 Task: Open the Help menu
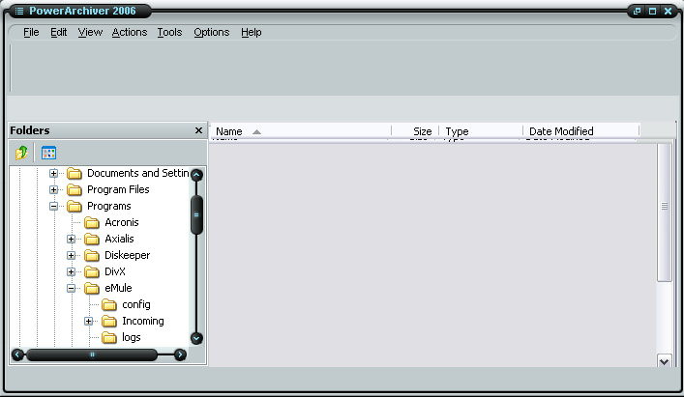click(252, 32)
